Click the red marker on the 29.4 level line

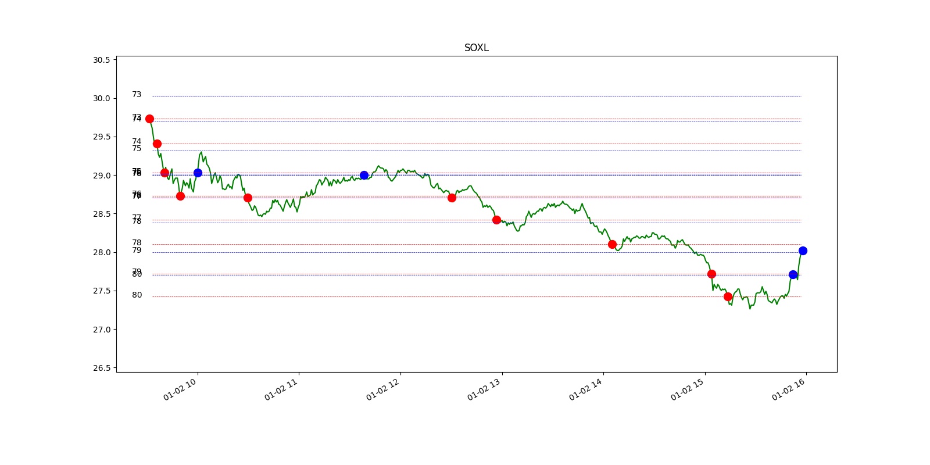[157, 144]
